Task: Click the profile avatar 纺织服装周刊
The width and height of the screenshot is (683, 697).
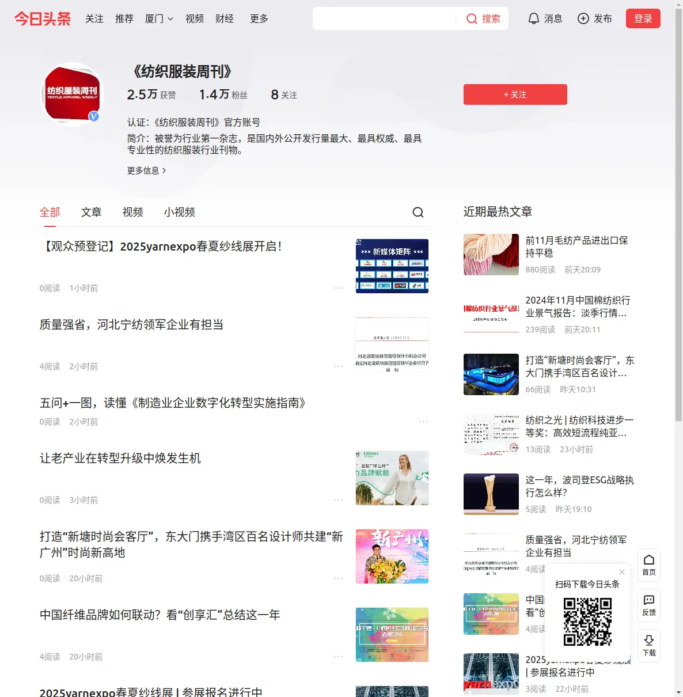Action: [73, 94]
